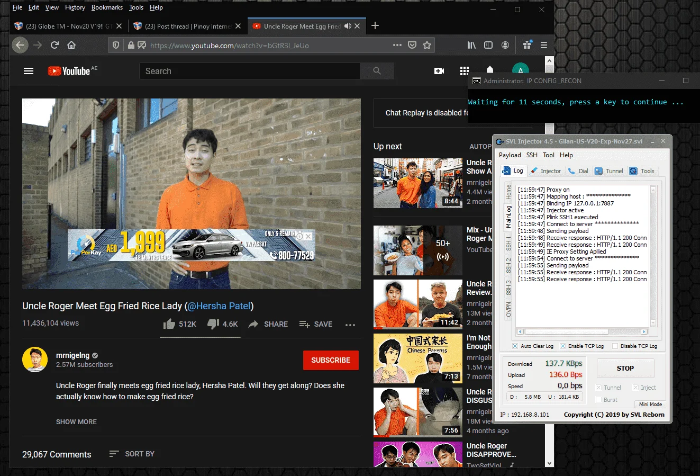
Task: Open more actions ellipsis under video
Action: pyautogui.click(x=350, y=325)
